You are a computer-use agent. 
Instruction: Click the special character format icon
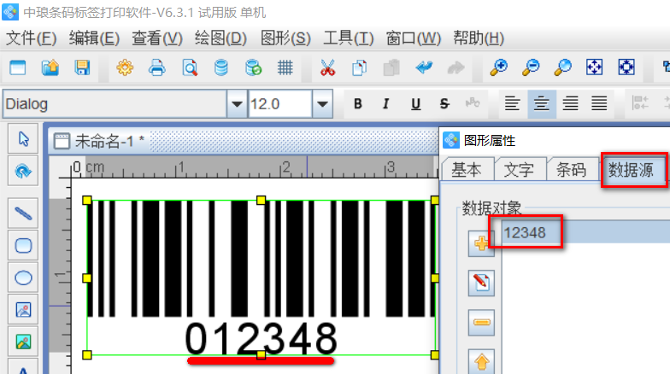coord(472,104)
